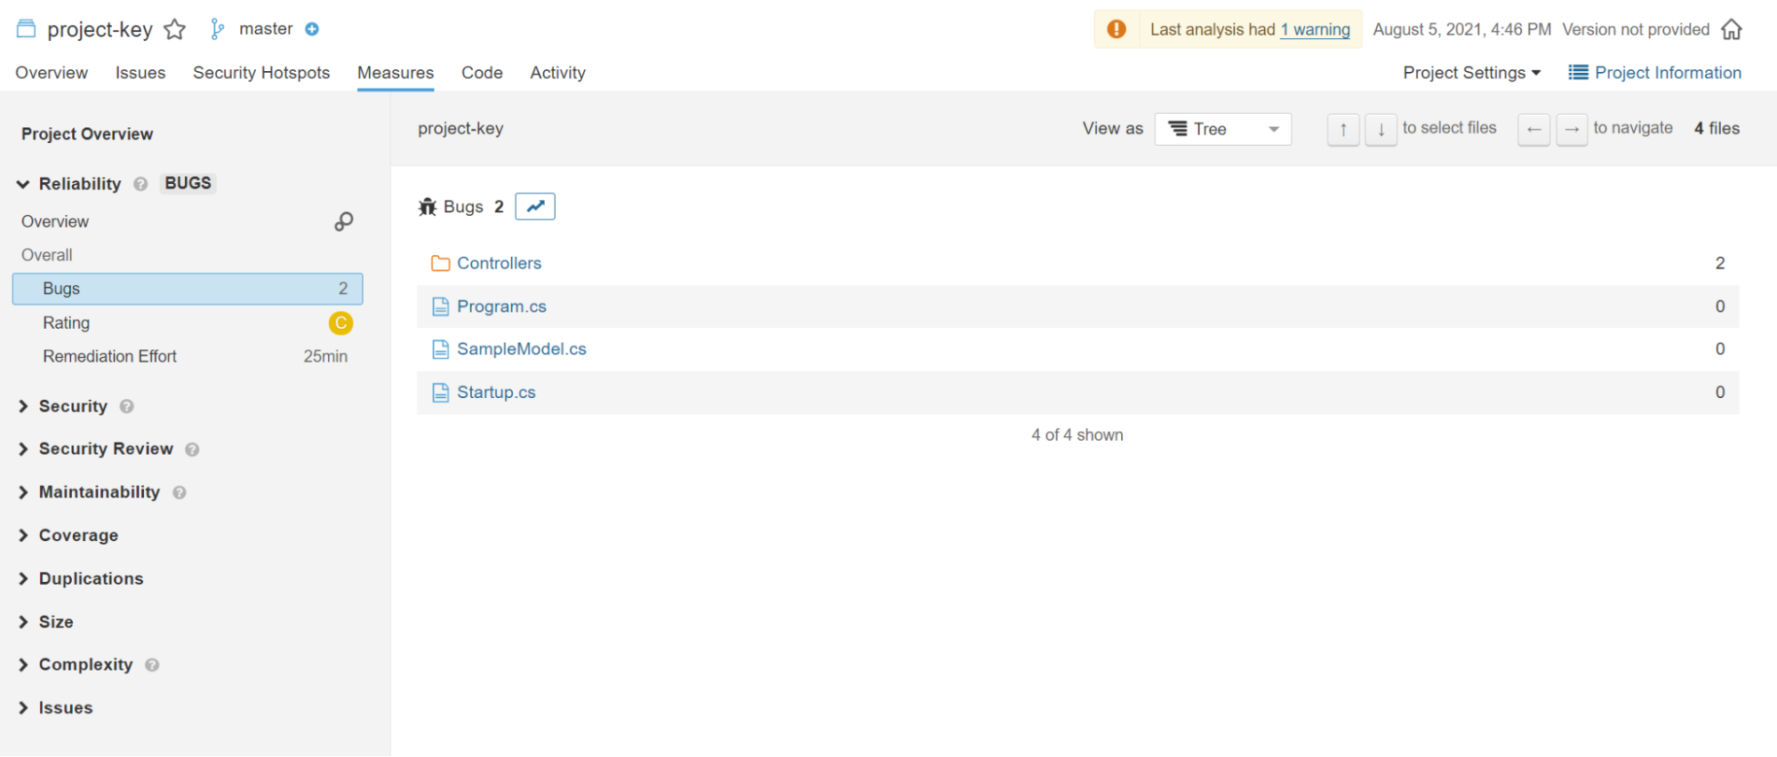Open the 1 warning link
The width and height of the screenshot is (1777, 757).
coord(1315,29)
